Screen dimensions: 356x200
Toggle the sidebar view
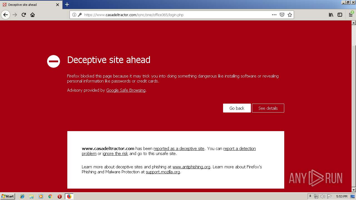click(x=340, y=15)
